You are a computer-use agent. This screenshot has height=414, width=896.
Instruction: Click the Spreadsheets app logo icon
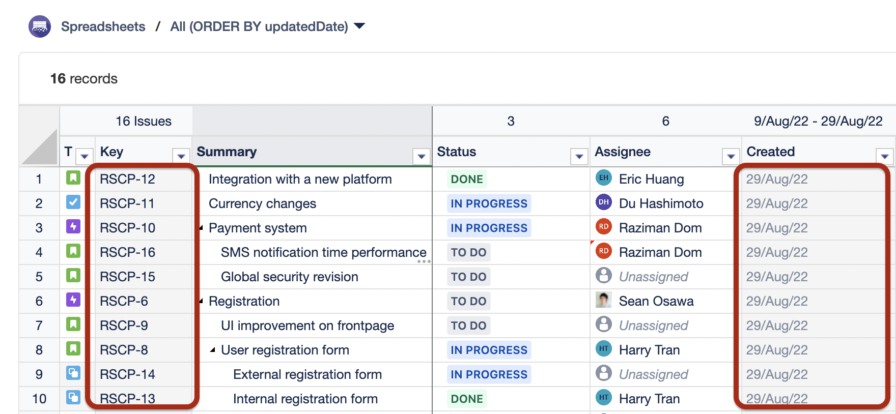point(40,26)
